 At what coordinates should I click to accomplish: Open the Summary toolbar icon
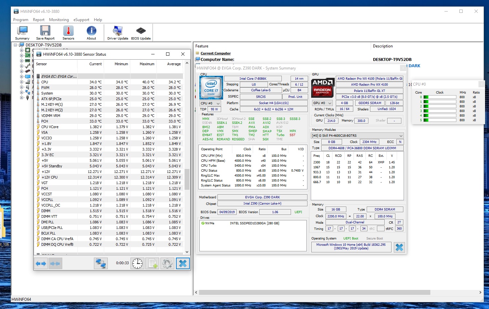click(22, 33)
